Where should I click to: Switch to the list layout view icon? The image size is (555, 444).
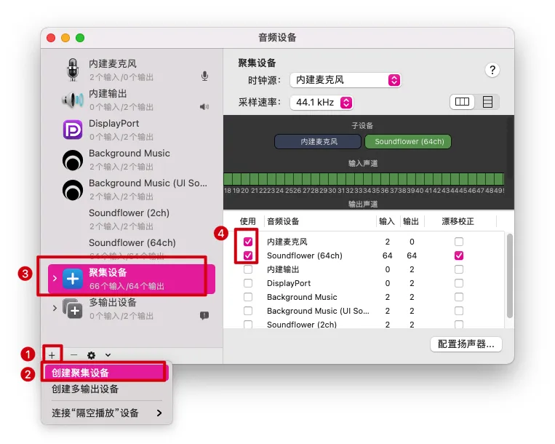(x=487, y=102)
